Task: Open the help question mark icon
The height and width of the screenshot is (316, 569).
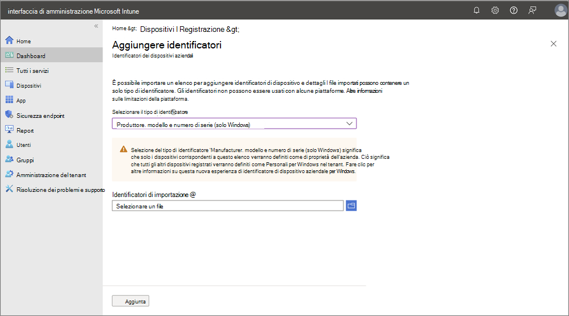Action: [514, 10]
